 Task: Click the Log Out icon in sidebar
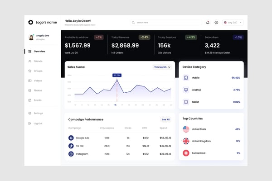[x=30, y=124]
